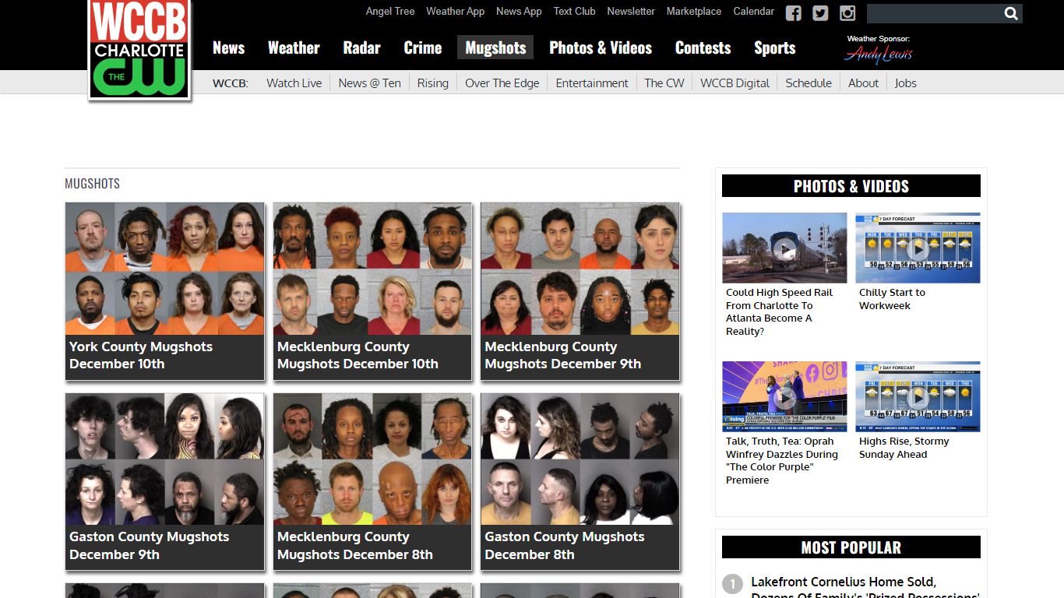Viewport: 1064px width, 598px height.
Task: Open The CW sub-navigation link
Action: [664, 83]
